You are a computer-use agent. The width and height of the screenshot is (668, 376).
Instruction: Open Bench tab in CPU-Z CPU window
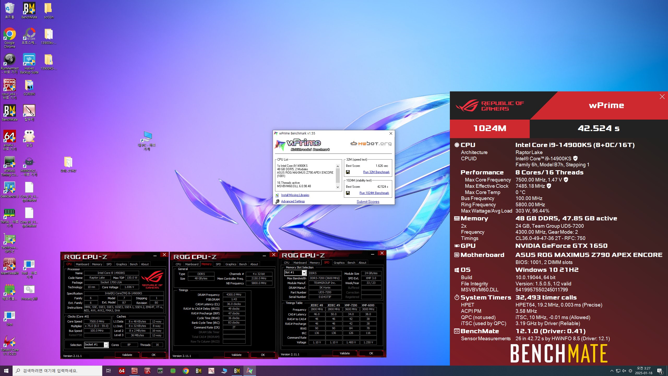[x=134, y=264]
